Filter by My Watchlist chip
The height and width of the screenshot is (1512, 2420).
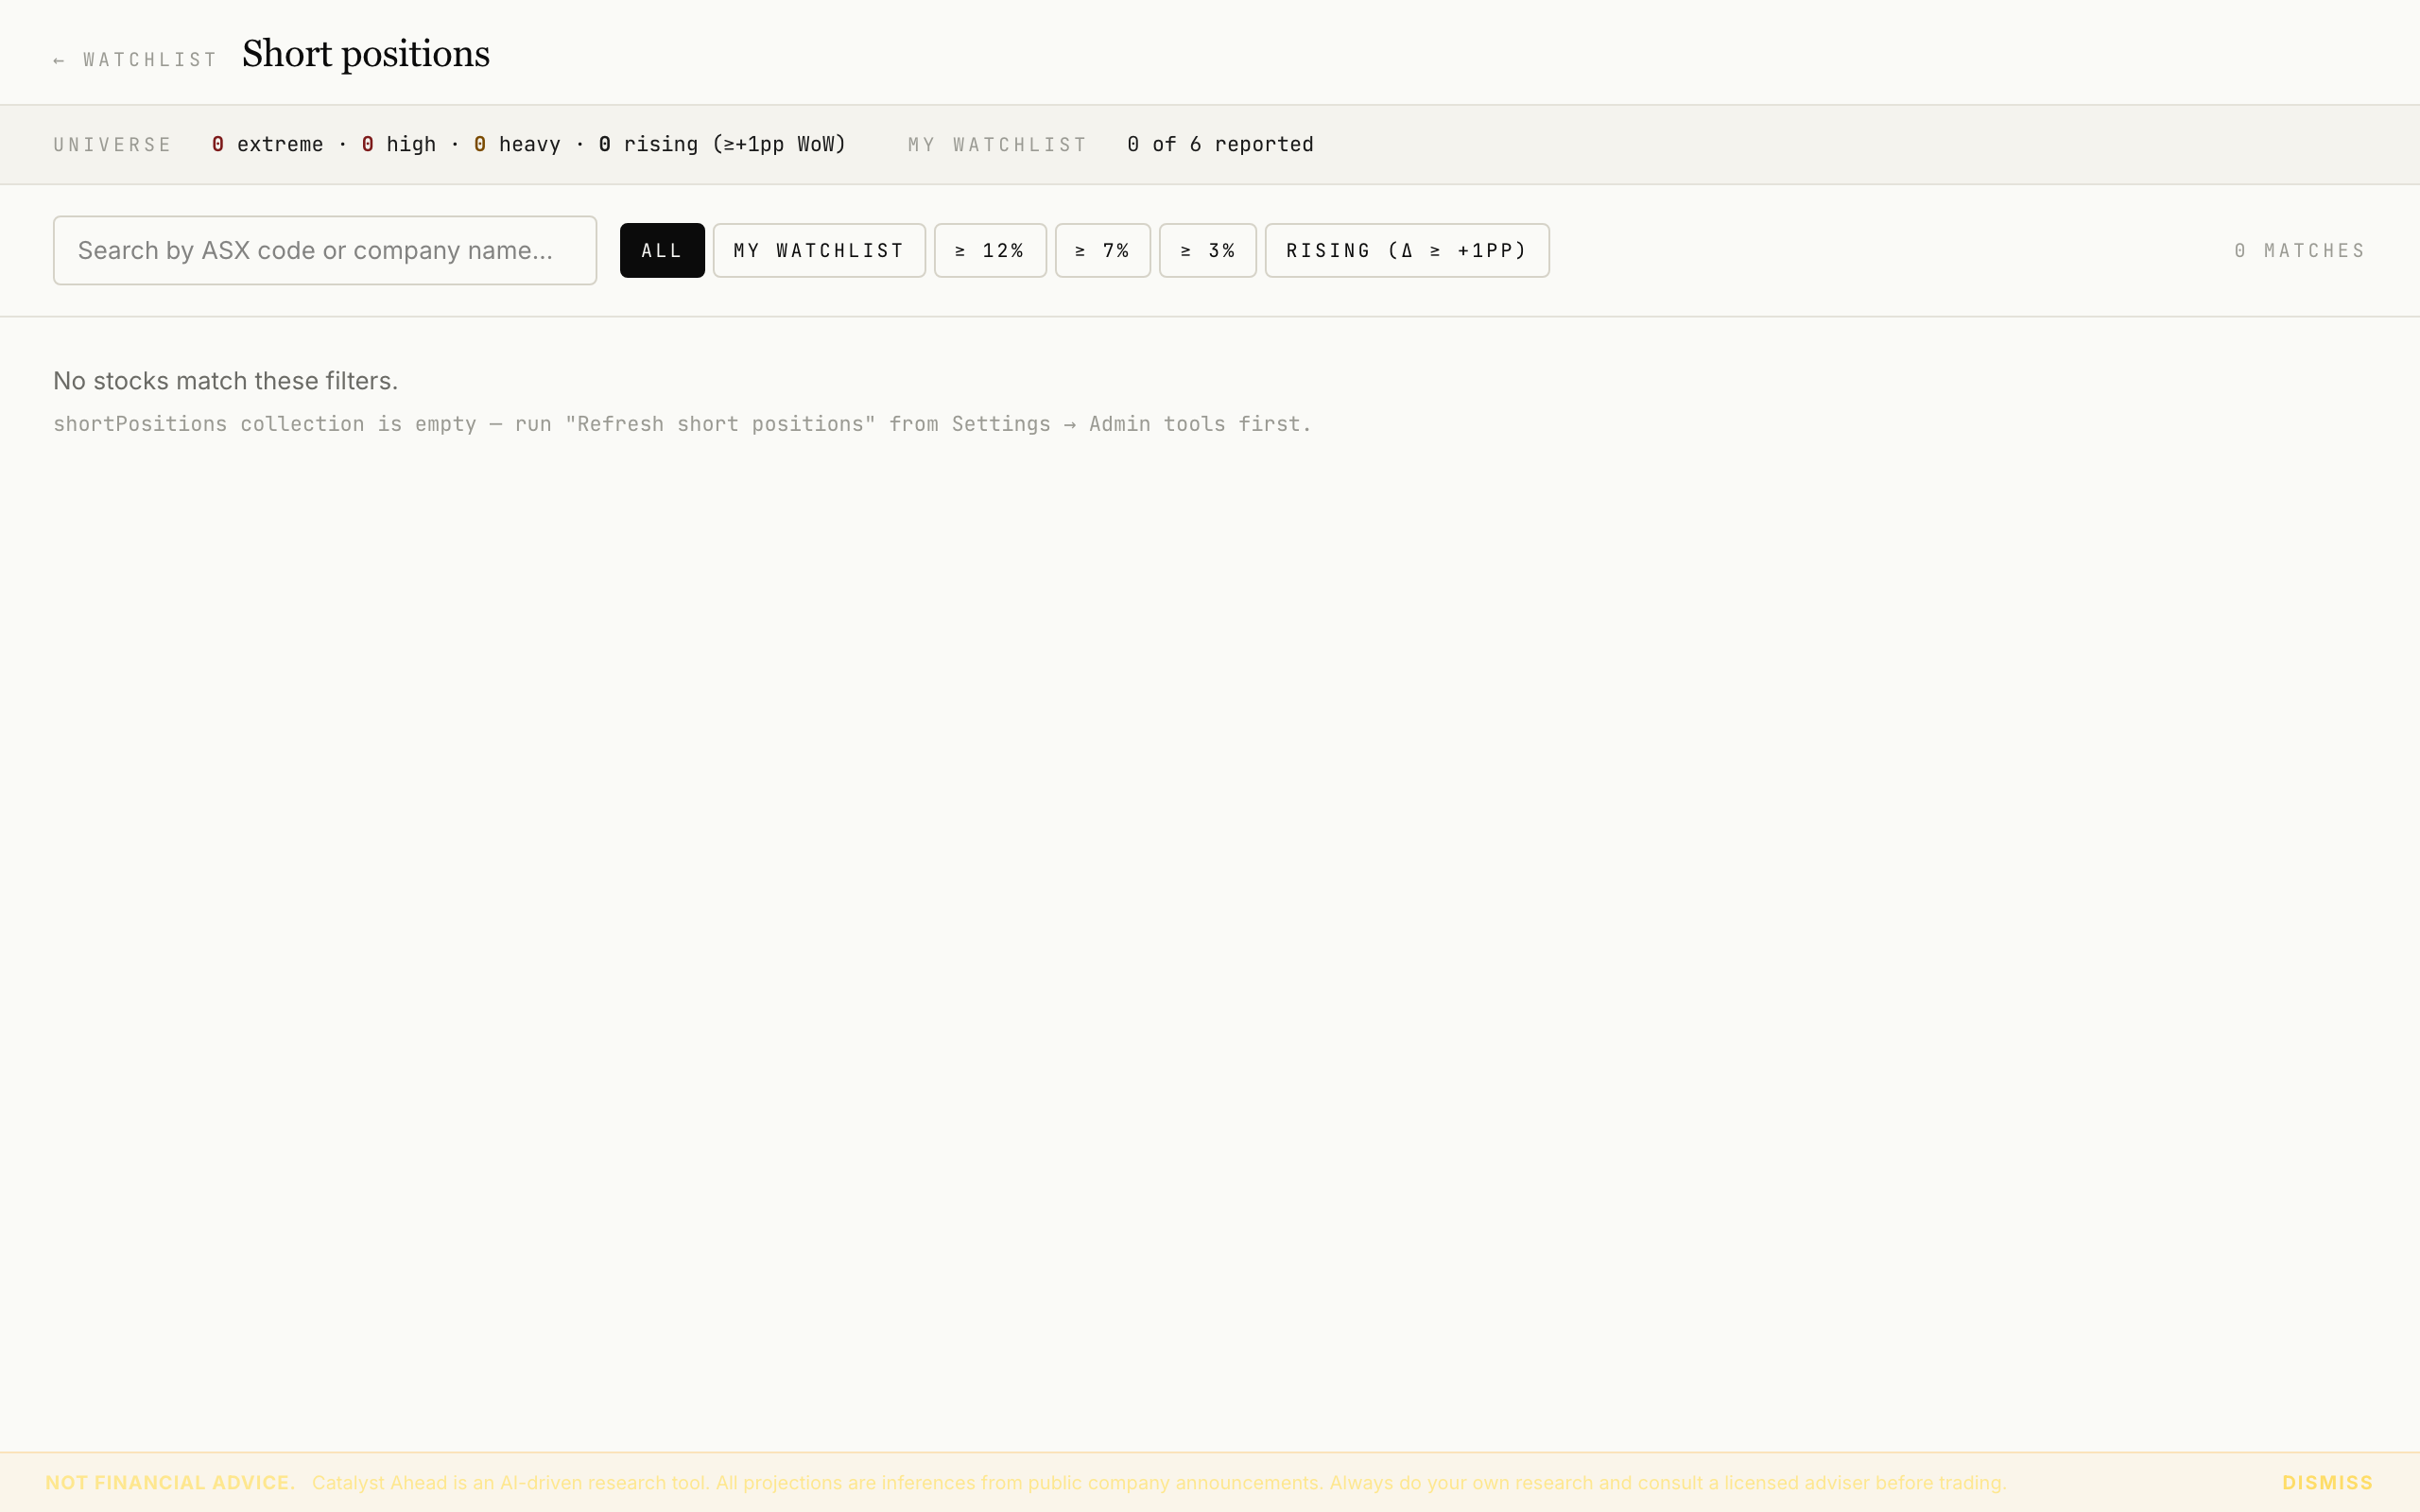coord(819,250)
